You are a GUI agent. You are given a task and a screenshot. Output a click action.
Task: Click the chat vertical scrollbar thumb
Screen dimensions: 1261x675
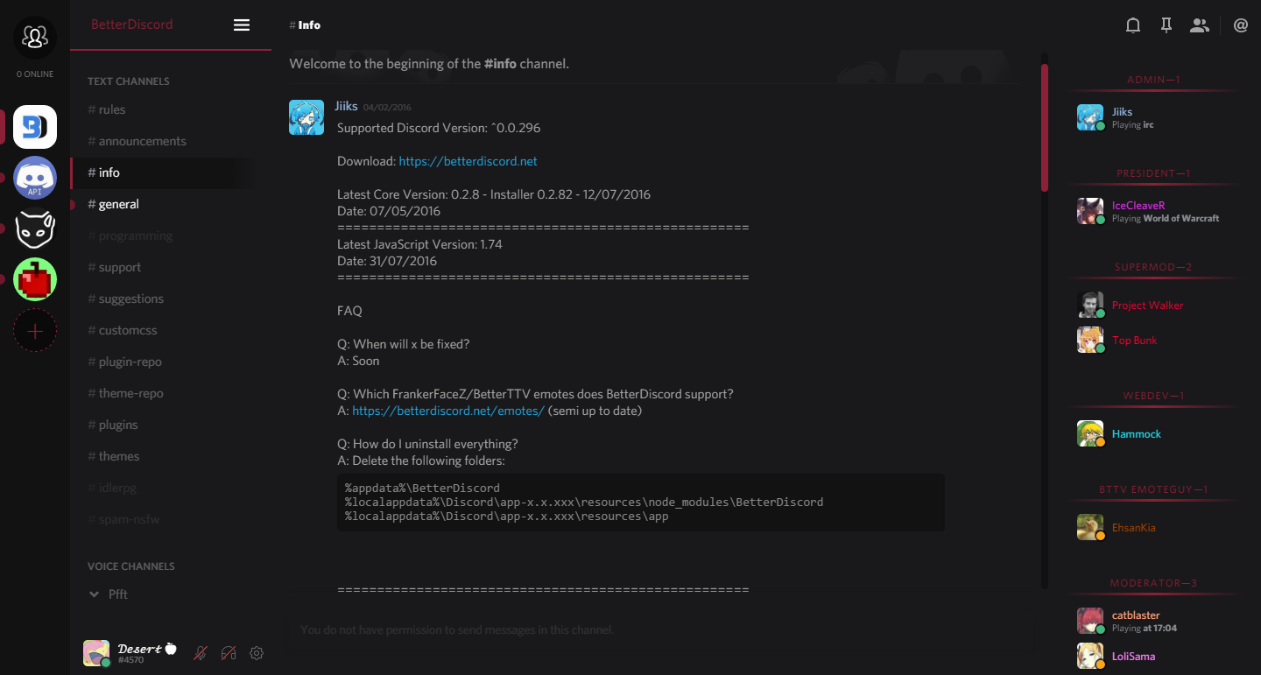[1045, 127]
